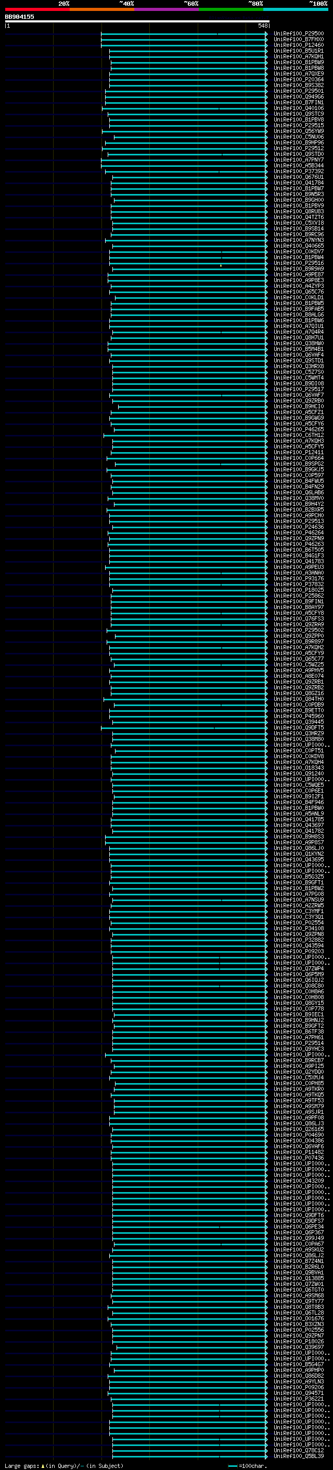The width and height of the screenshot is (333, 1470).
Task: Click hit label UniRef100_P93176
Action: click(x=298, y=579)
